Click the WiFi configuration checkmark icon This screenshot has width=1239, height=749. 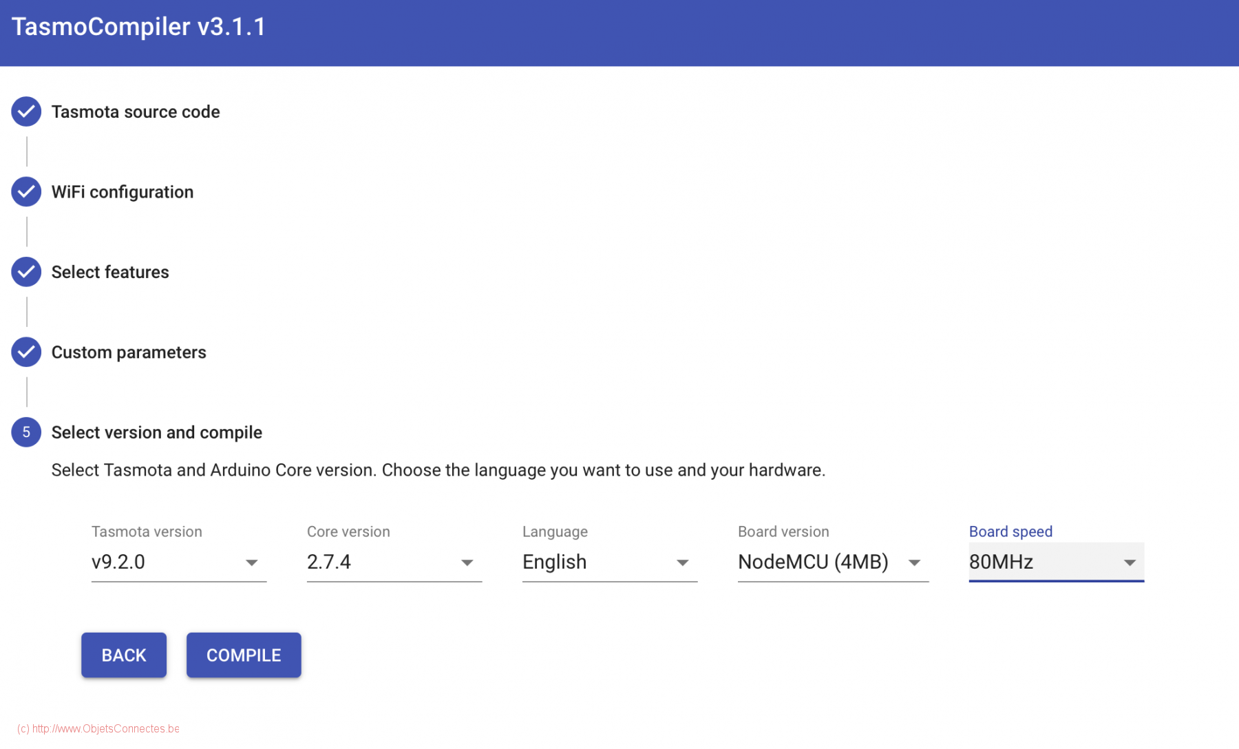tap(26, 192)
